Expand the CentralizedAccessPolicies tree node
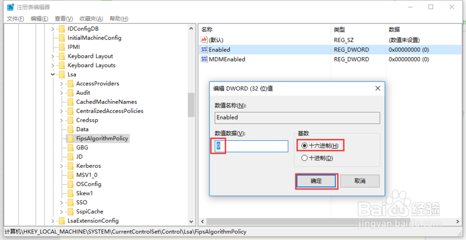Screen dimensions: 466x240 pyautogui.click(x=62, y=111)
